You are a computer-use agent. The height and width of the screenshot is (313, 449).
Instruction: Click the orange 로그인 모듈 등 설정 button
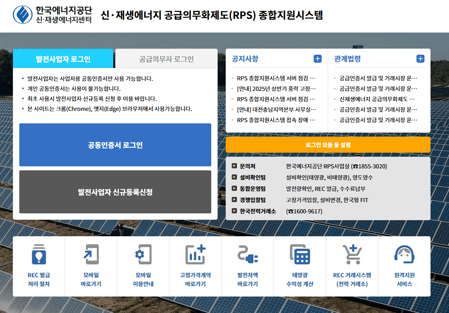(x=329, y=145)
